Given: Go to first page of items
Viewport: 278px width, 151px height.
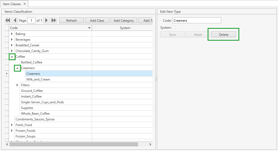Looking at the screenshot, I should [x=8, y=20].
